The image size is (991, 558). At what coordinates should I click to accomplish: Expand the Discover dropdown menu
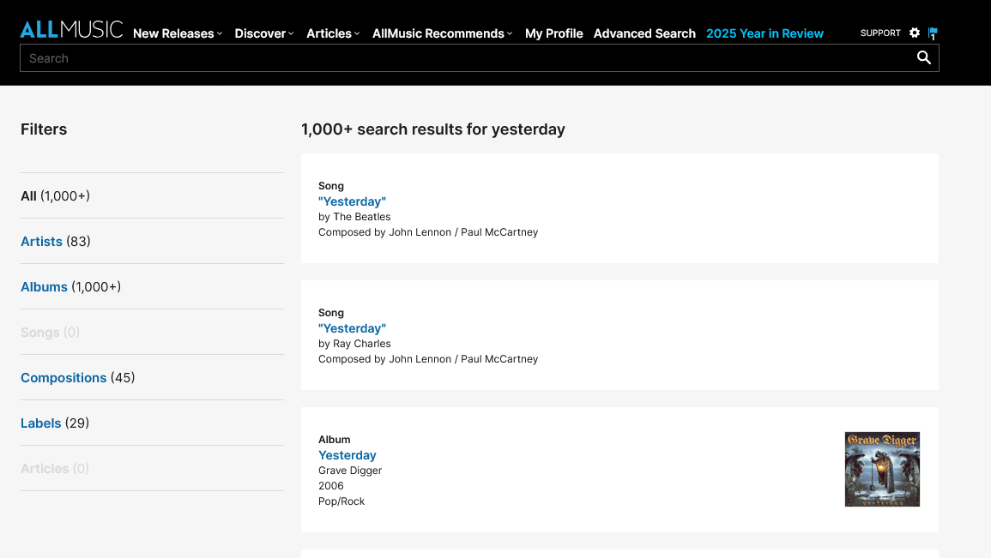pyautogui.click(x=264, y=33)
